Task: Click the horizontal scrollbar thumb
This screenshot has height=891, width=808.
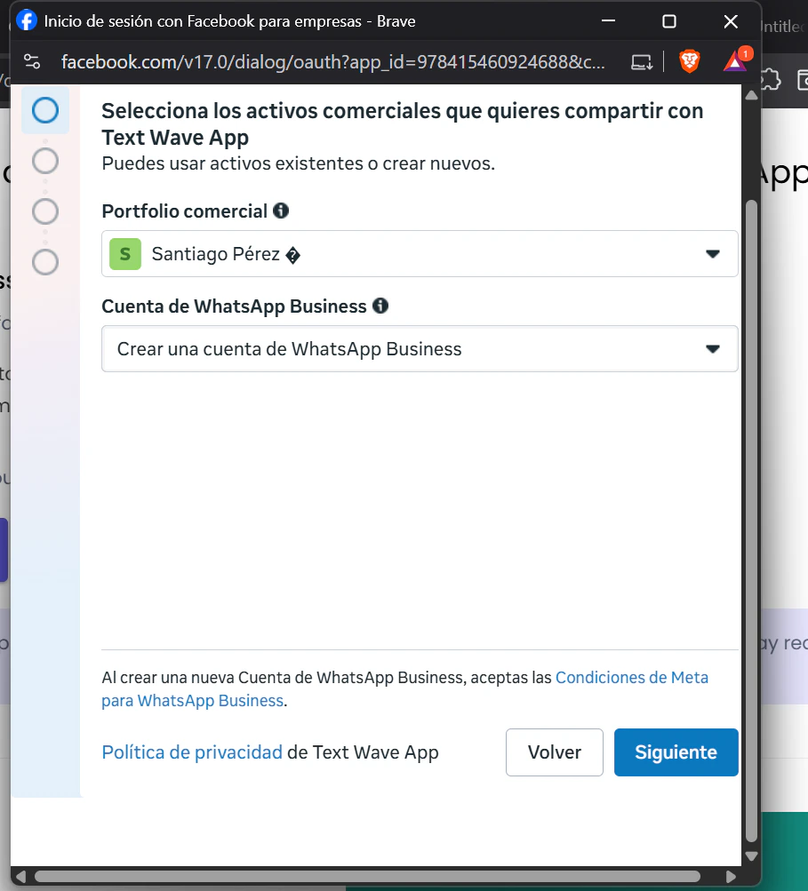Action: 367,876
